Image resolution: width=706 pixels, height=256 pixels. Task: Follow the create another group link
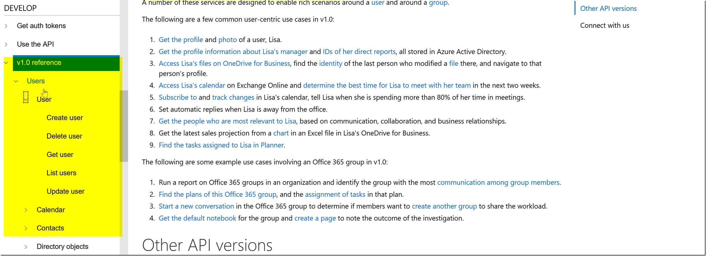[444, 206]
